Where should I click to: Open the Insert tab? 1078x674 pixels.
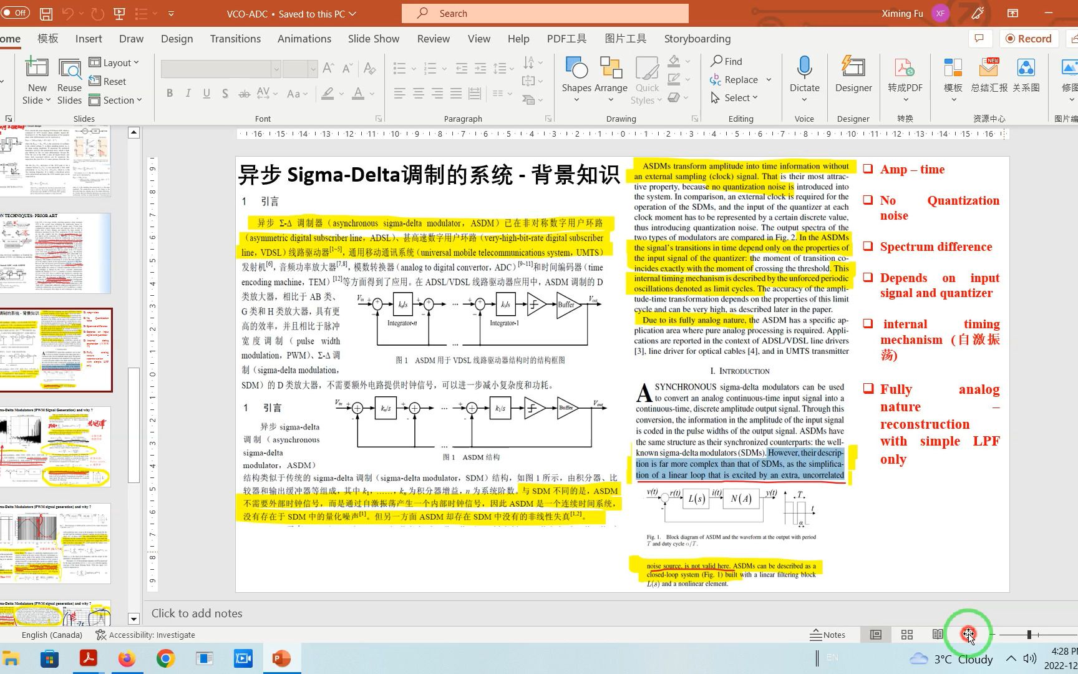coord(89,39)
